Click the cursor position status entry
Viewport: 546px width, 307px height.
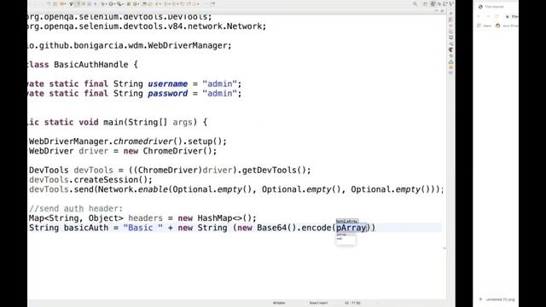click(x=352, y=303)
